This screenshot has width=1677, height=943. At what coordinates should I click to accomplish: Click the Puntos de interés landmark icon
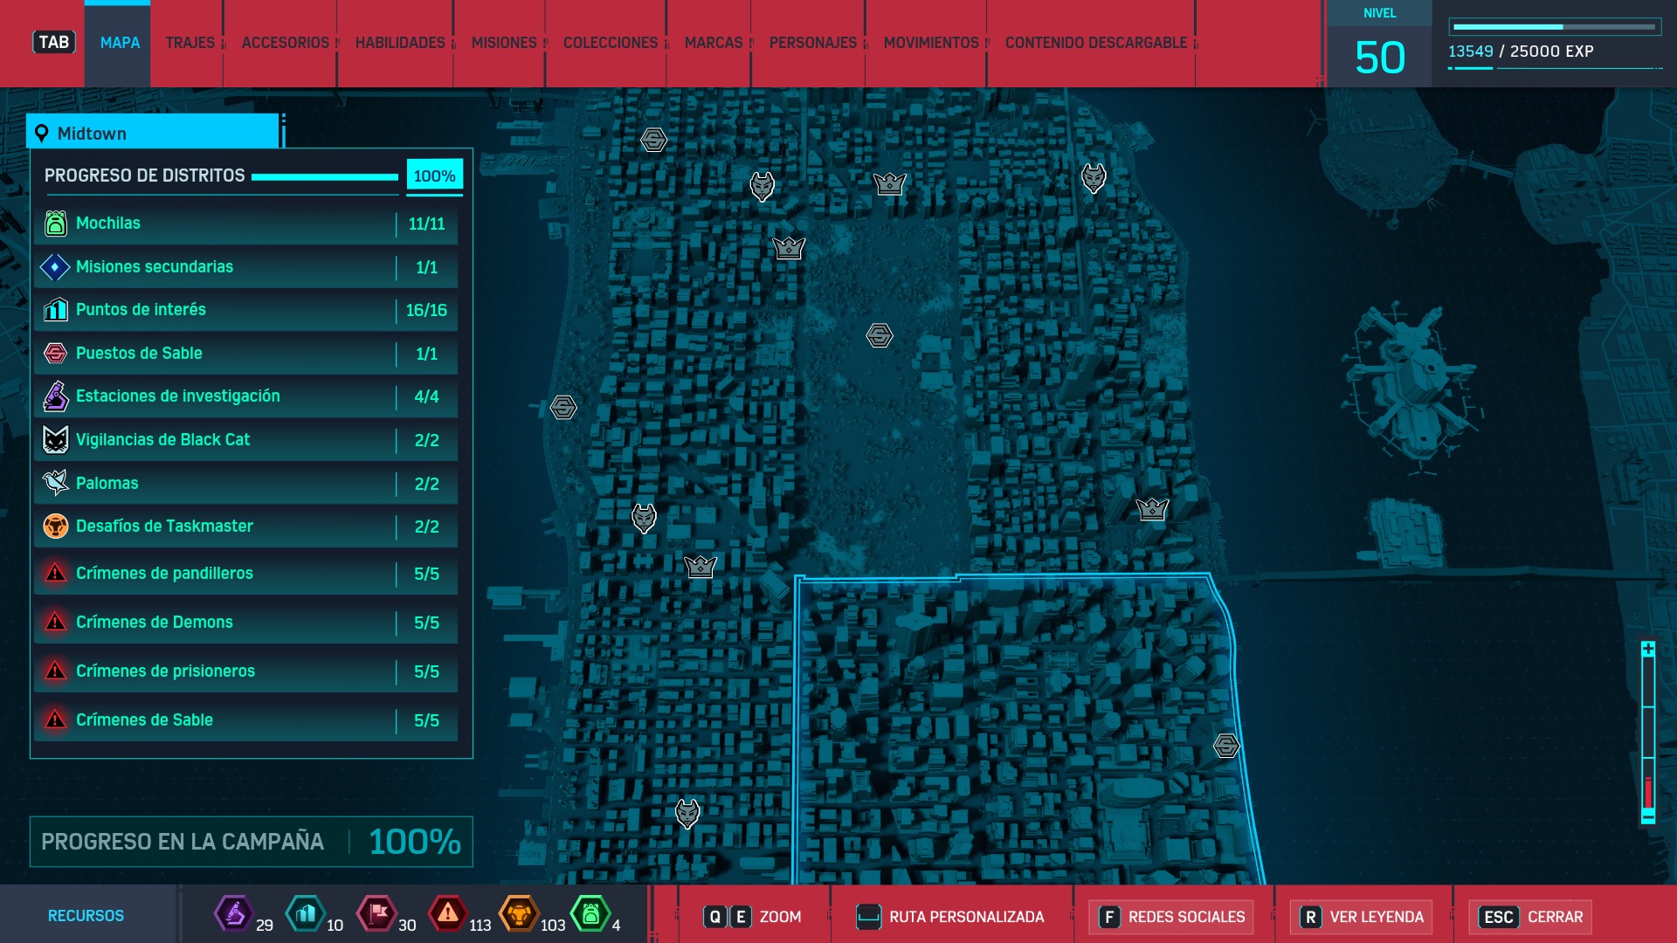click(x=55, y=310)
